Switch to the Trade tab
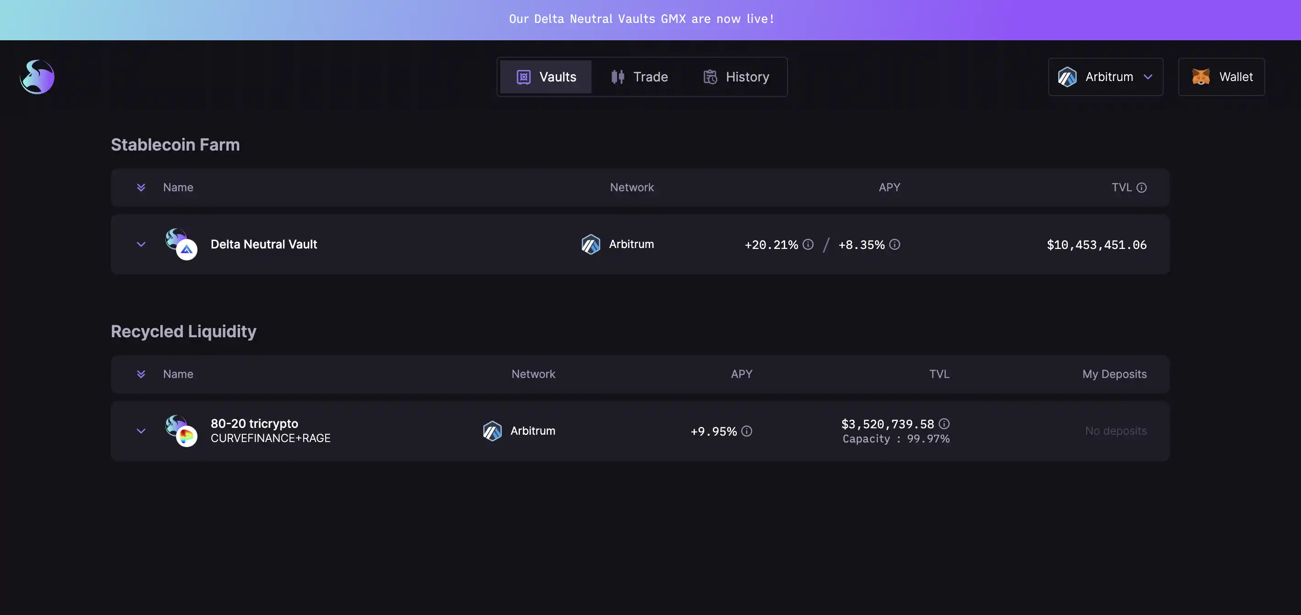 (x=640, y=77)
